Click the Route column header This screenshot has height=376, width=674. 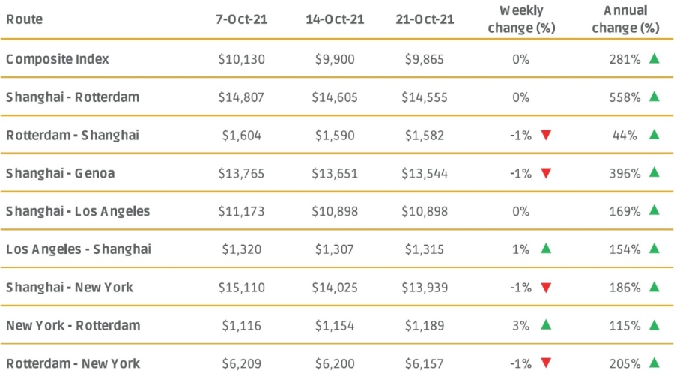click(24, 19)
